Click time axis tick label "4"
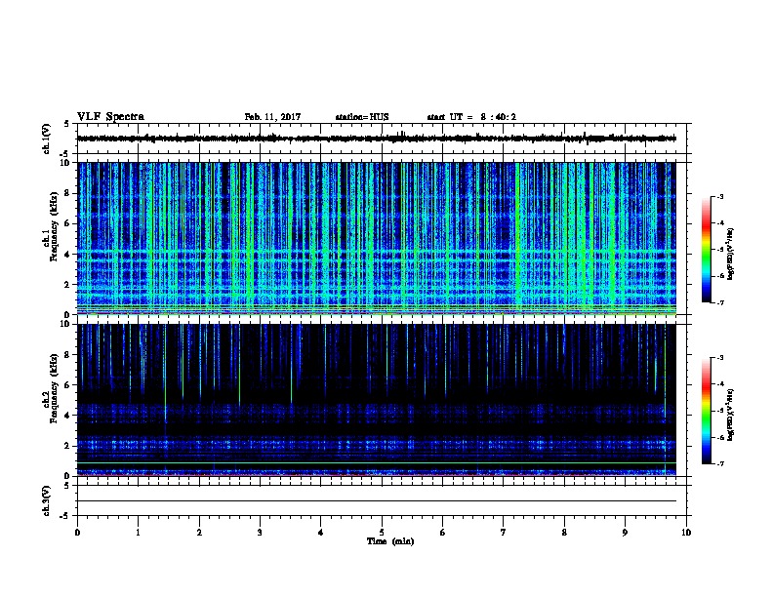This screenshot has height=597, width=773. (x=321, y=532)
